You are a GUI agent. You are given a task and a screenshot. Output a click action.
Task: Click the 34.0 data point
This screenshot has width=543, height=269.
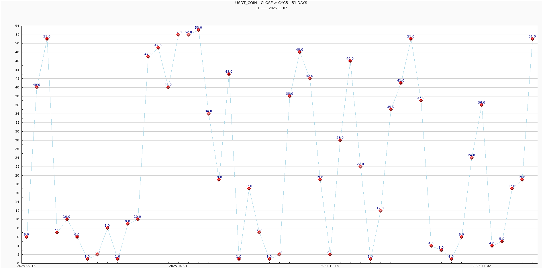coord(208,114)
